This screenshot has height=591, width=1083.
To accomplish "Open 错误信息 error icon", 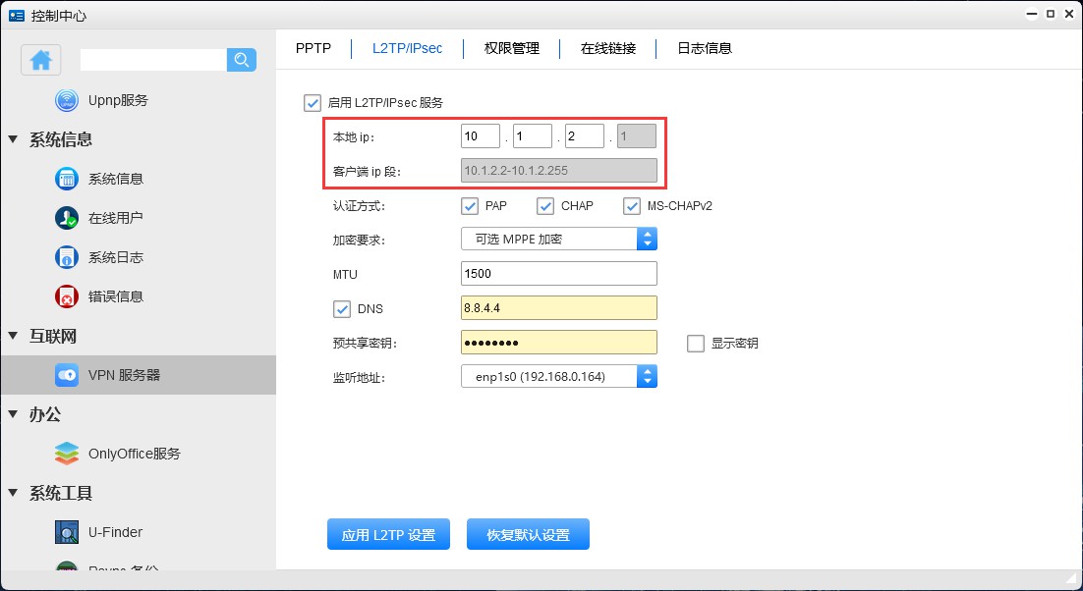I will point(67,296).
